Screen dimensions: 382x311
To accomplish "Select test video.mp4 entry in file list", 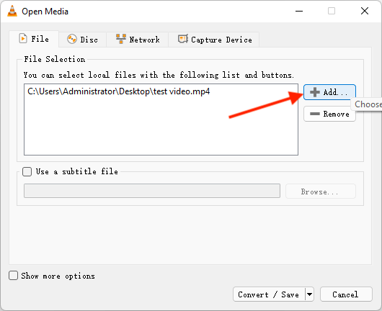I will click(x=119, y=91).
